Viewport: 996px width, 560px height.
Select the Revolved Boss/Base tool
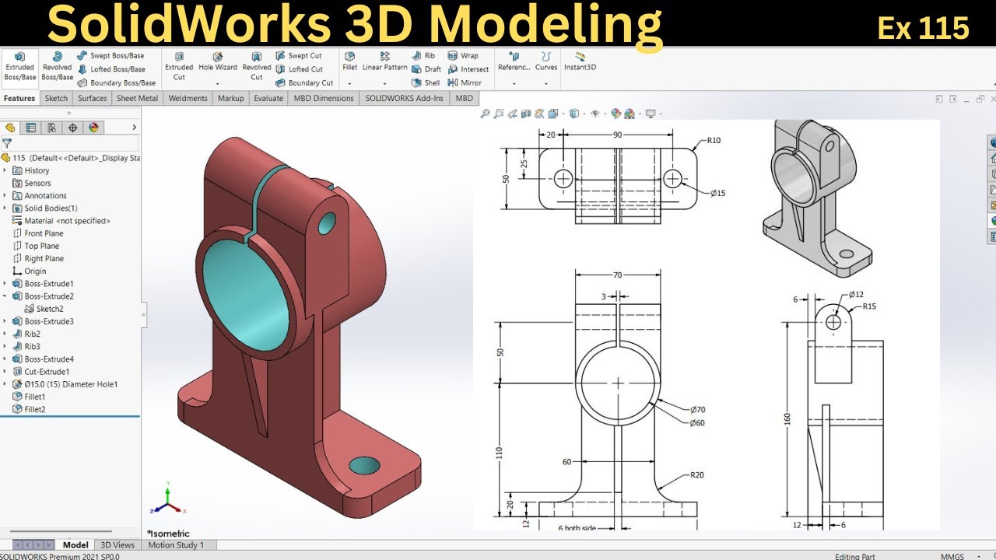pyautogui.click(x=57, y=67)
